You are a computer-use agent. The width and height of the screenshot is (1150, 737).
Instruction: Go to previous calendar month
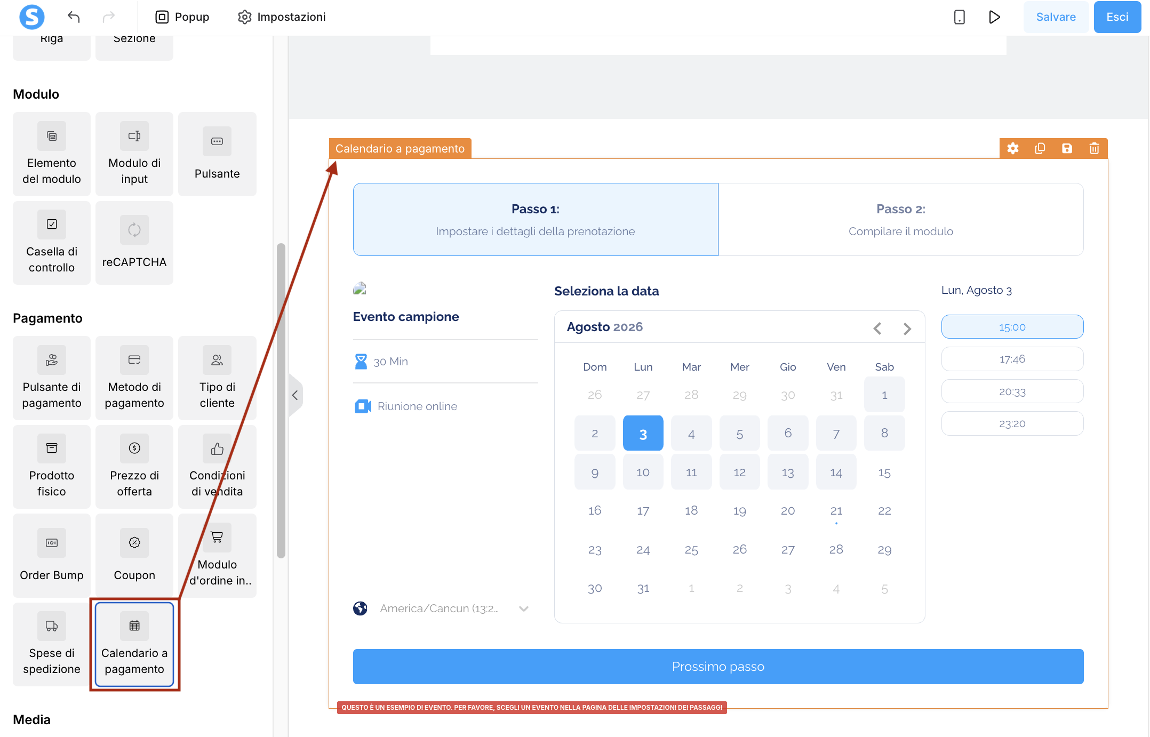[x=877, y=329]
